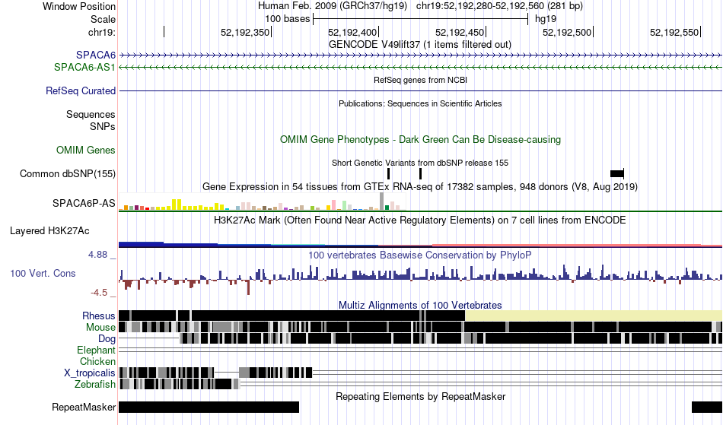Click the Window Position label

pyautogui.click(x=79, y=6)
